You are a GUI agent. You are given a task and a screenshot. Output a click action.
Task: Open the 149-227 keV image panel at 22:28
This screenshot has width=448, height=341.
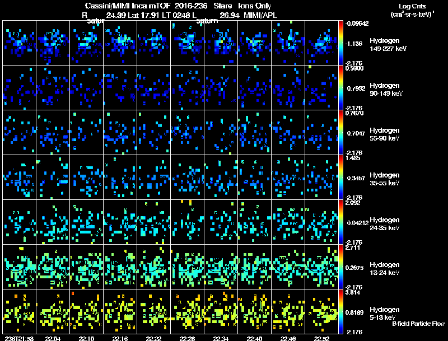coord(187,43)
